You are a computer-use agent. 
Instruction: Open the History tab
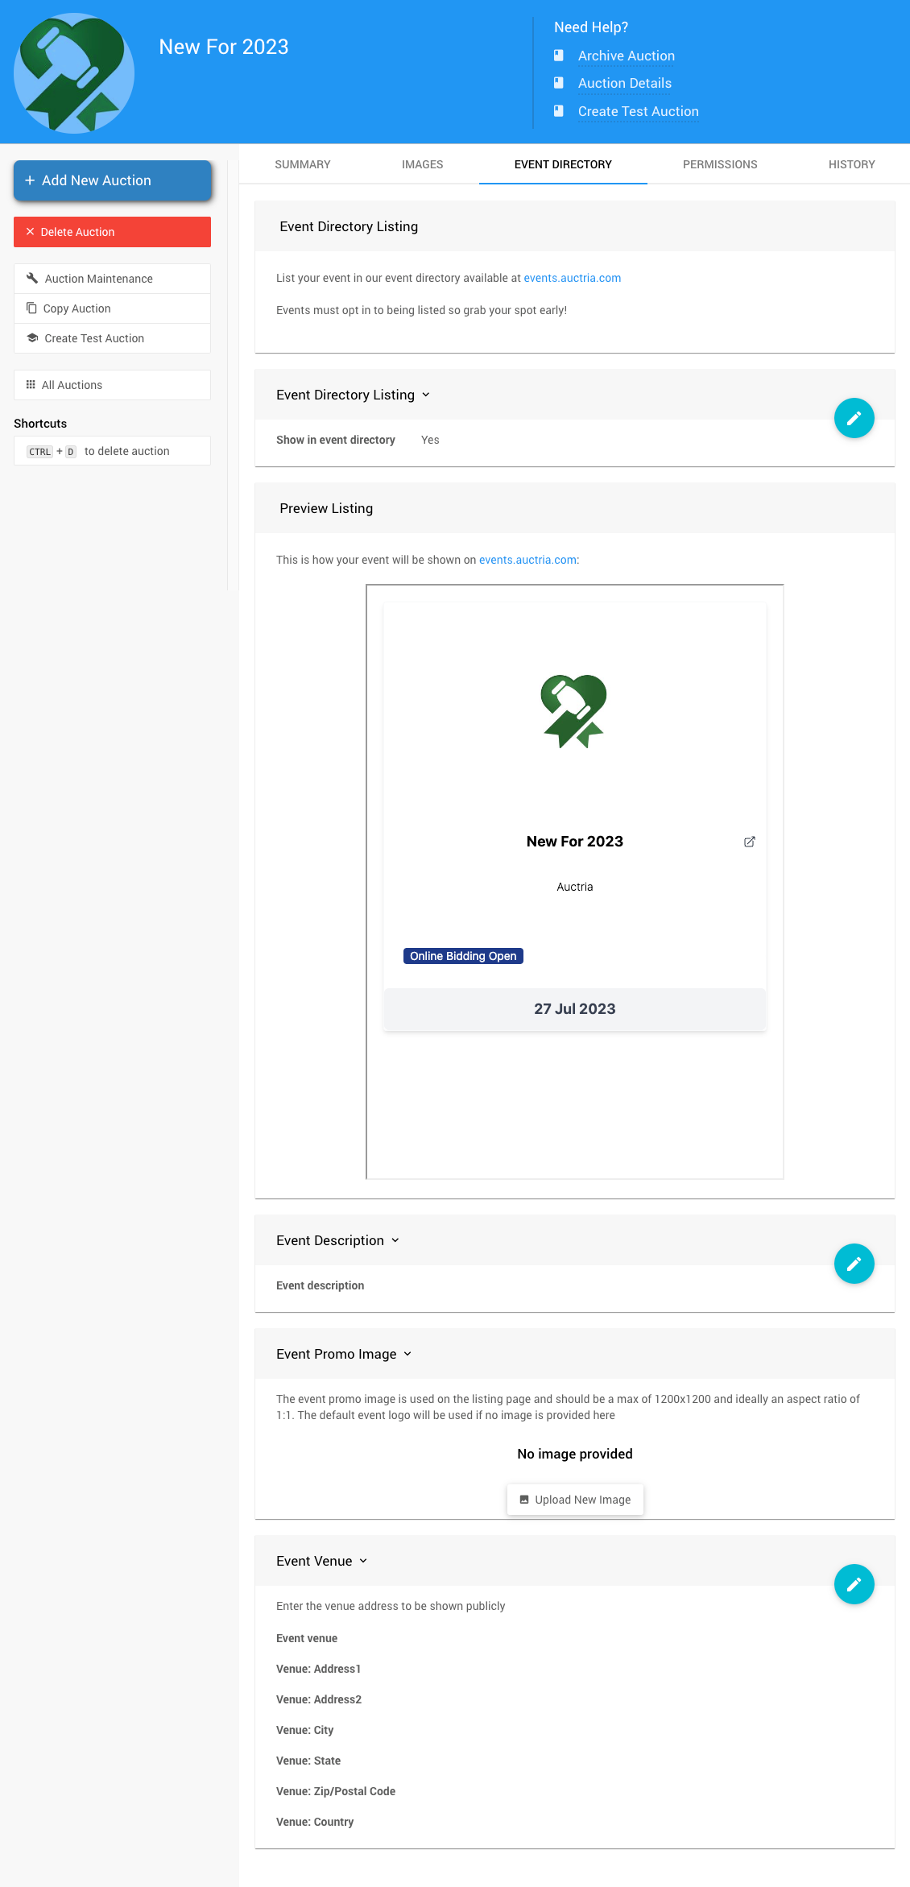click(851, 164)
